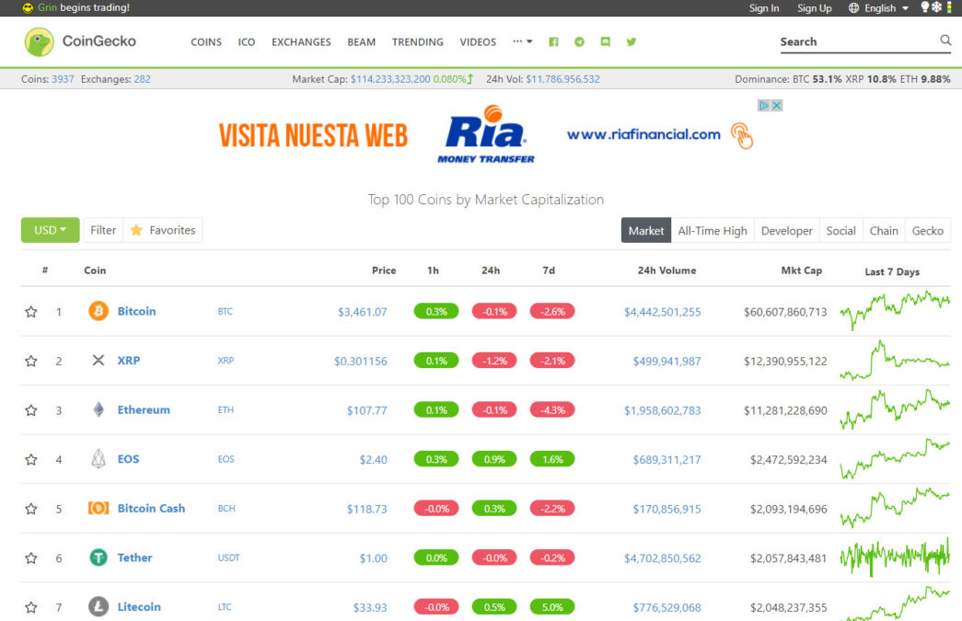Viewport: 962px width, 621px height.
Task: Open the Telegram social icon
Action: (x=579, y=41)
